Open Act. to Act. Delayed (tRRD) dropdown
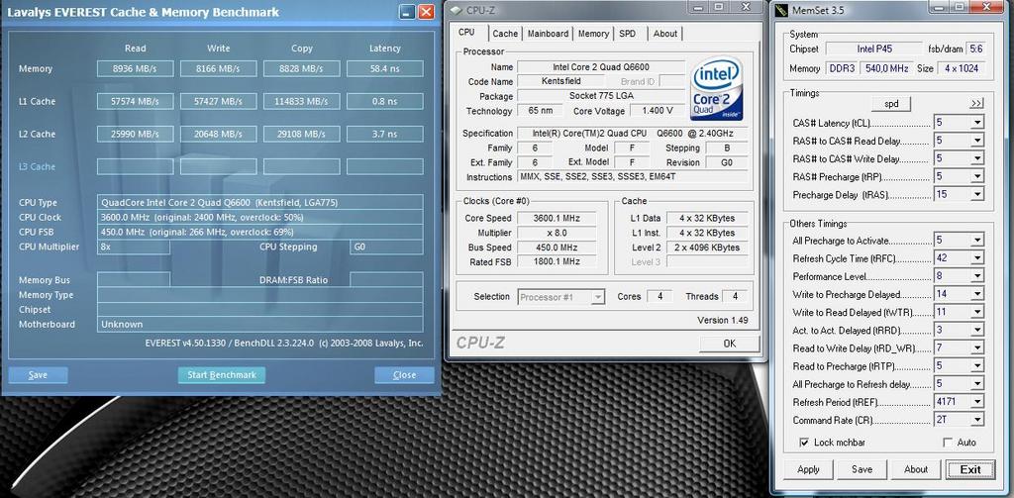 (976, 331)
